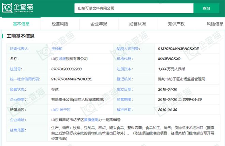
Task: Click the 可漾 link in company name
Action: (x=62, y=59)
